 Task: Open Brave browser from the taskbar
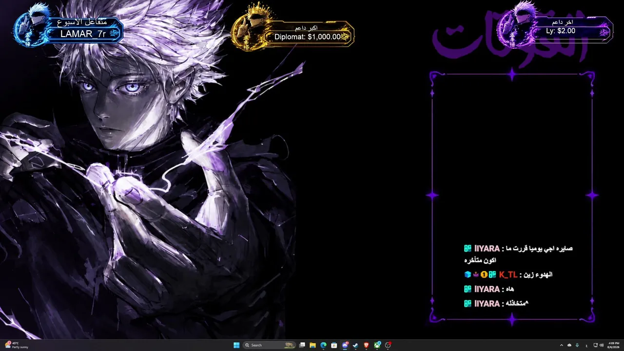[366, 345]
